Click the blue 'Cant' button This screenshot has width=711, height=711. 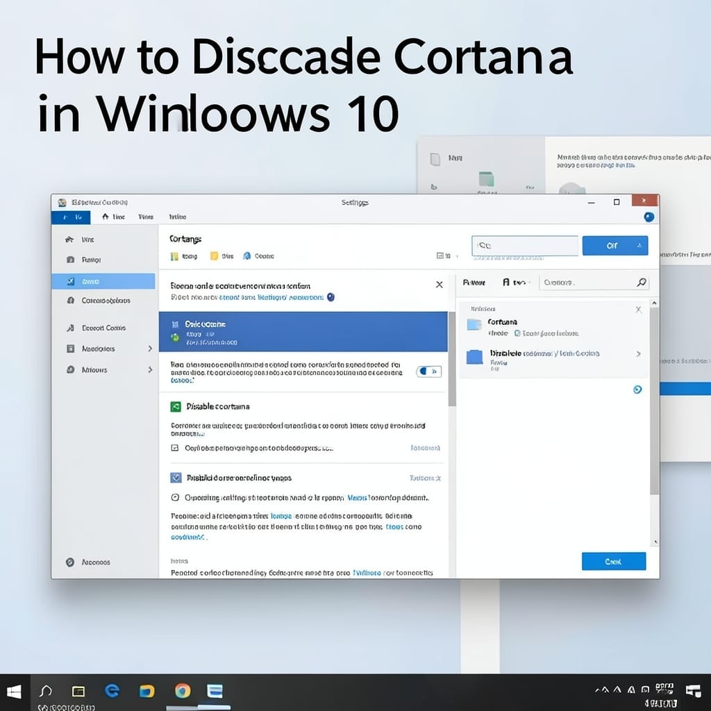(614, 561)
